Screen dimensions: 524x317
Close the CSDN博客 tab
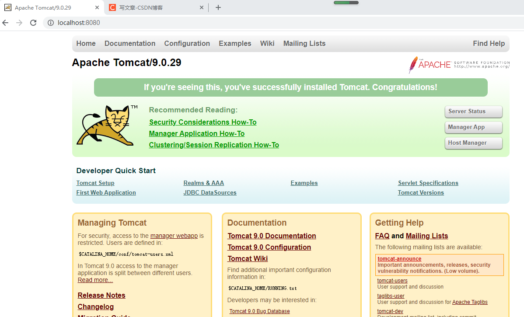point(202,7)
